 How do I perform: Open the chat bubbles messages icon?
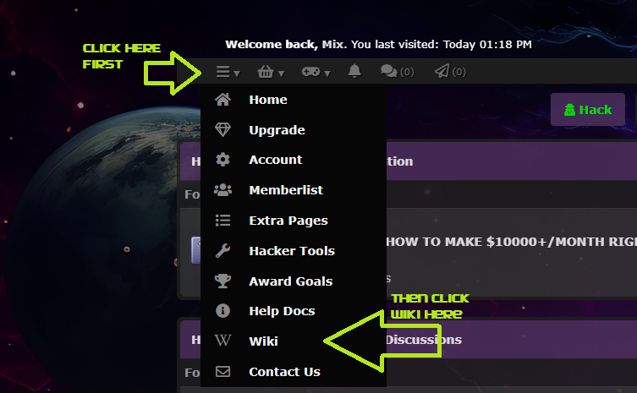pyautogui.click(x=389, y=72)
